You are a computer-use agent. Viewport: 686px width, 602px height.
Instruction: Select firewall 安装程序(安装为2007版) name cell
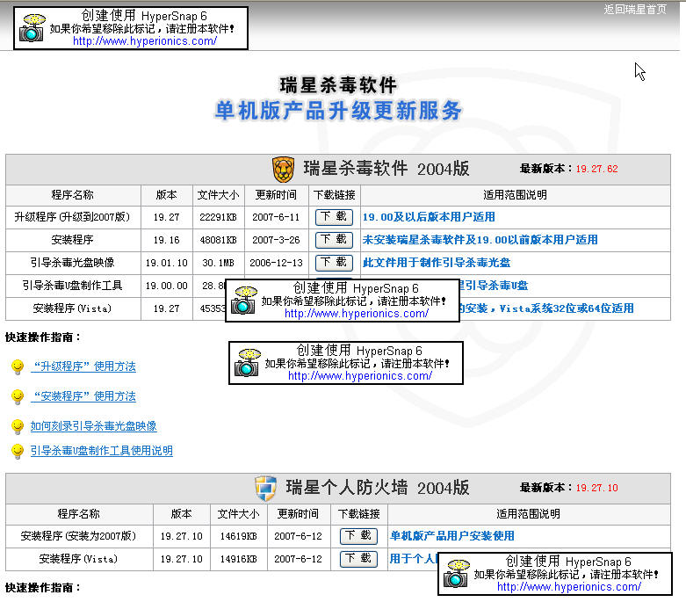[x=79, y=536]
